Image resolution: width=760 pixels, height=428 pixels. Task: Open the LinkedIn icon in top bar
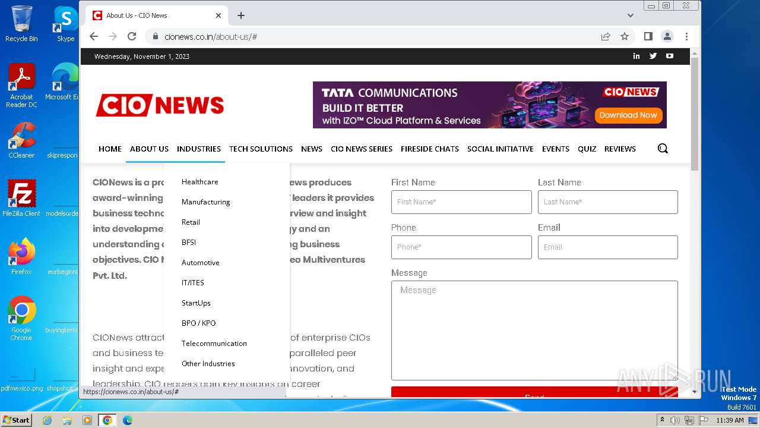pyautogui.click(x=636, y=56)
